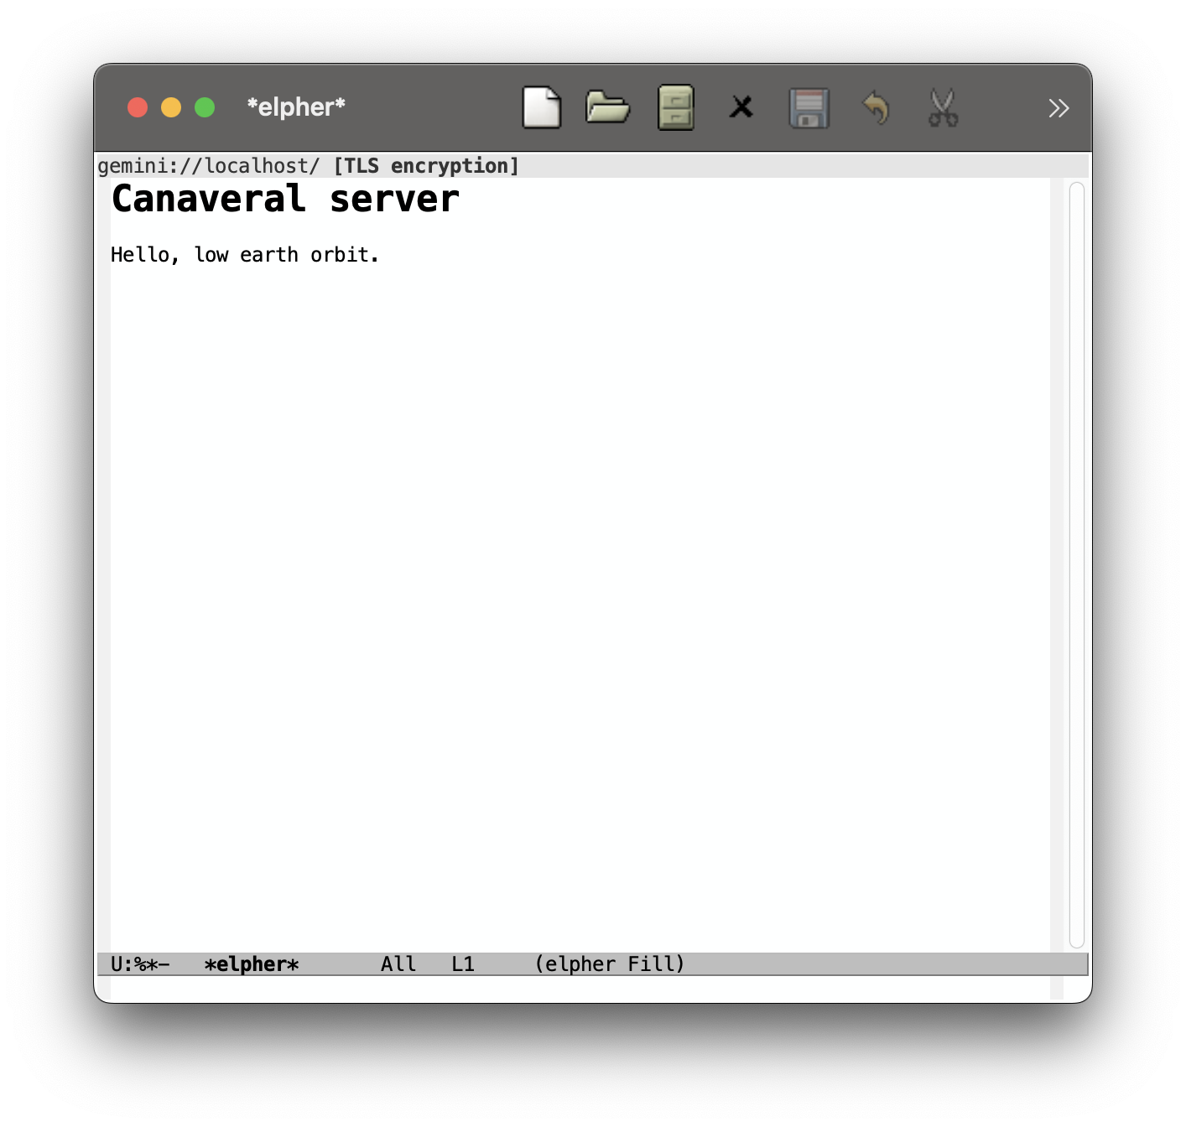The image size is (1186, 1127).
Task: Open a file with the folder icon
Action: click(607, 107)
